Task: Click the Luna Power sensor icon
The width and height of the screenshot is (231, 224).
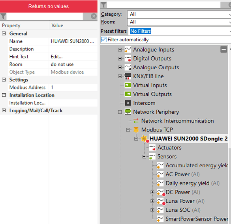Action: 160,201
